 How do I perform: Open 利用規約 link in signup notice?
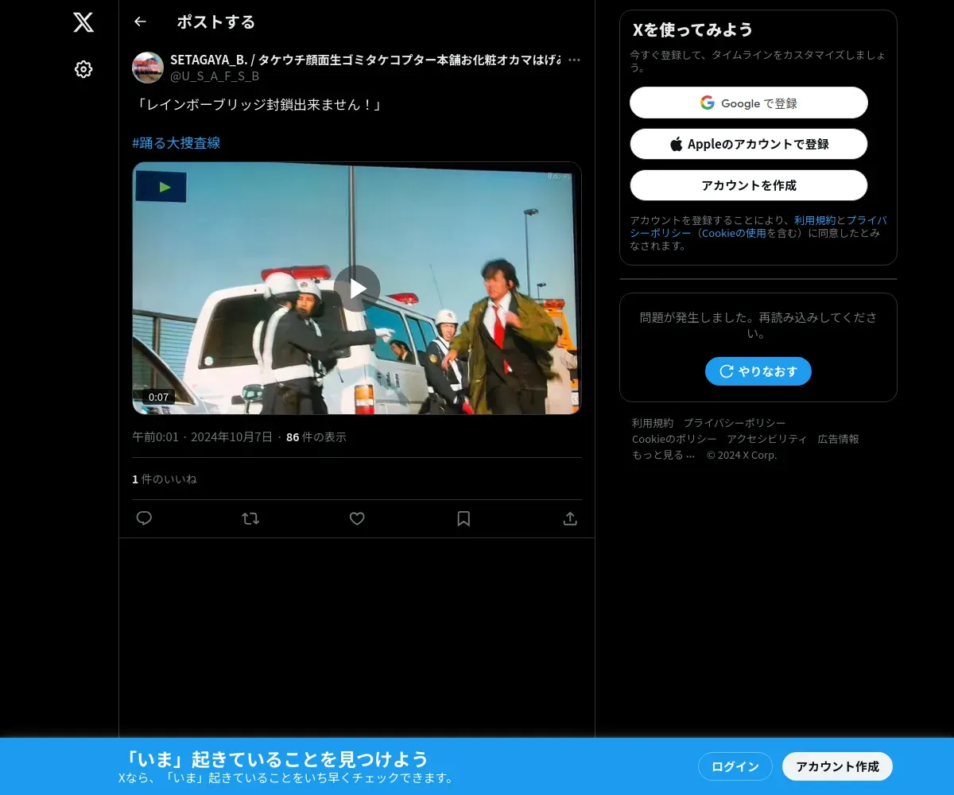point(815,220)
